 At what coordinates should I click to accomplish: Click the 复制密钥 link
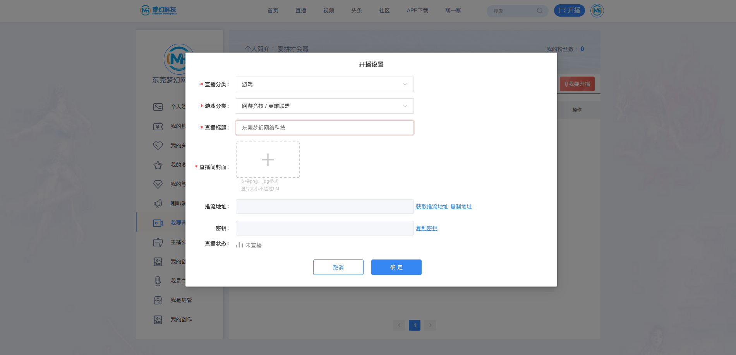[x=427, y=229]
